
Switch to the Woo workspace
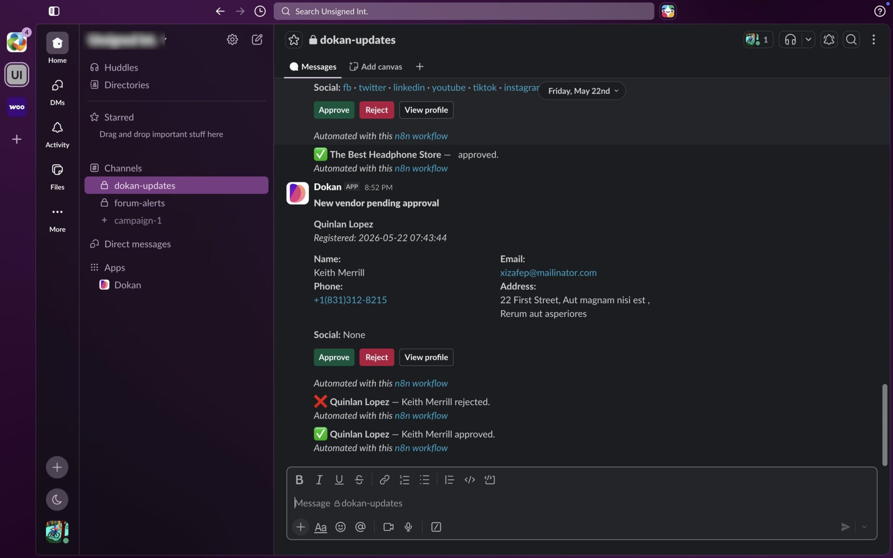coord(17,107)
